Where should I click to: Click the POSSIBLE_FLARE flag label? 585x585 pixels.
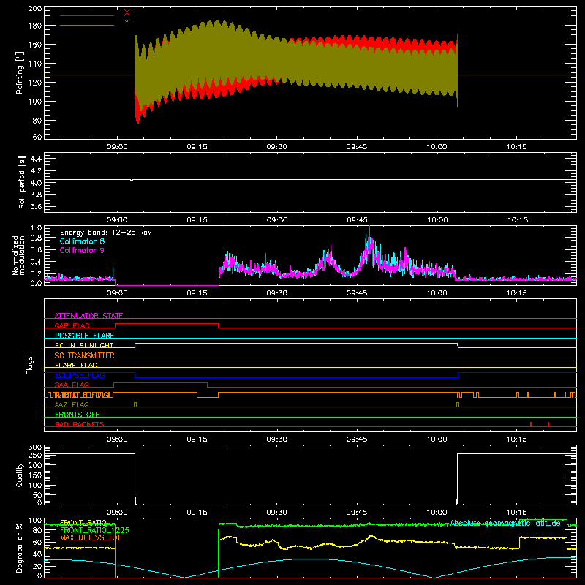(x=84, y=336)
